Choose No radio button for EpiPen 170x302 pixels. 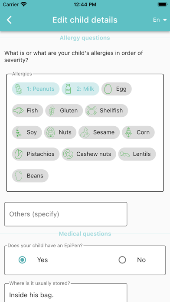click(x=122, y=260)
